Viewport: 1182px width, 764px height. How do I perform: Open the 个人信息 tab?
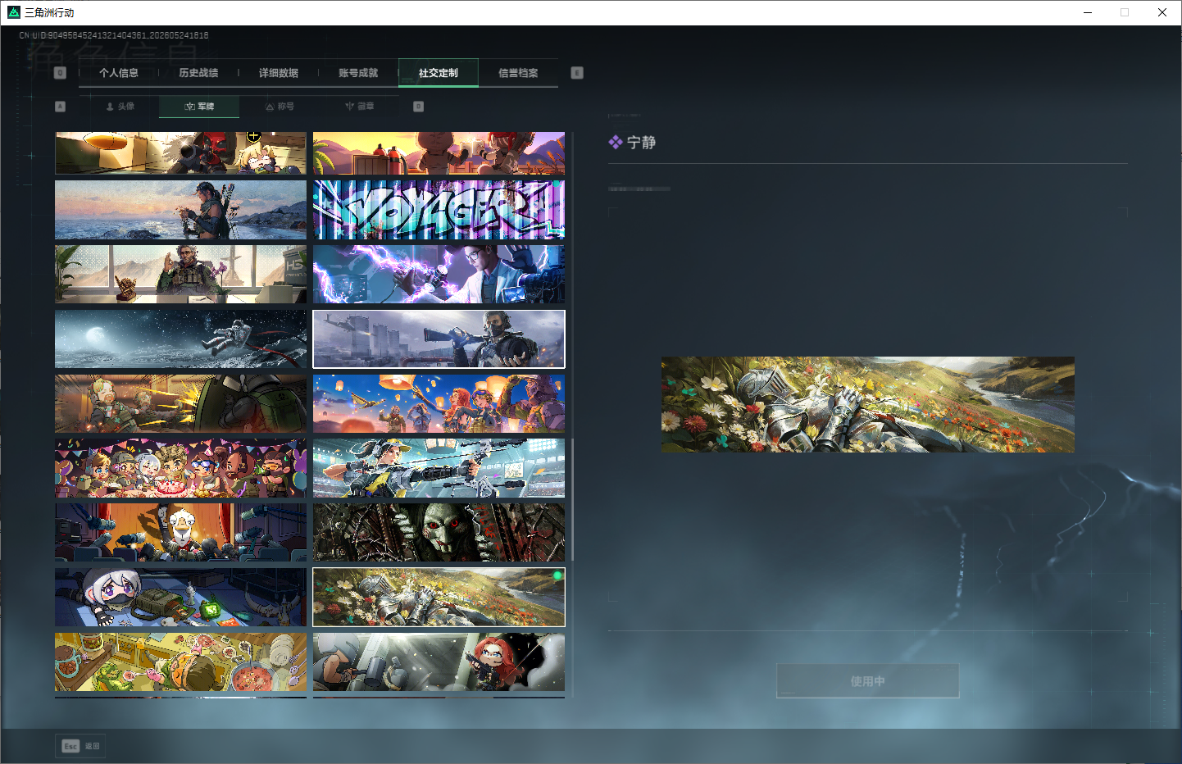click(119, 73)
